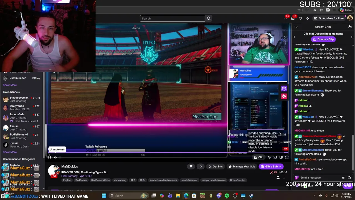The width and height of the screenshot is (355, 200).
Task: Show More followed channels
Action: click(10, 85)
